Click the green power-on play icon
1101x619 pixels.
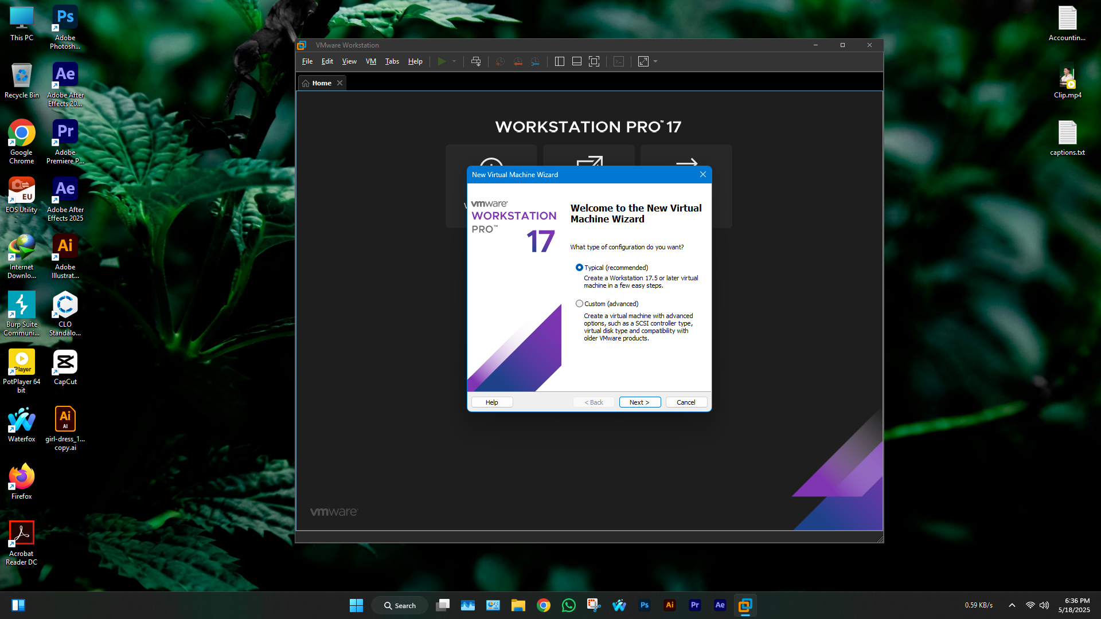pyautogui.click(x=442, y=61)
